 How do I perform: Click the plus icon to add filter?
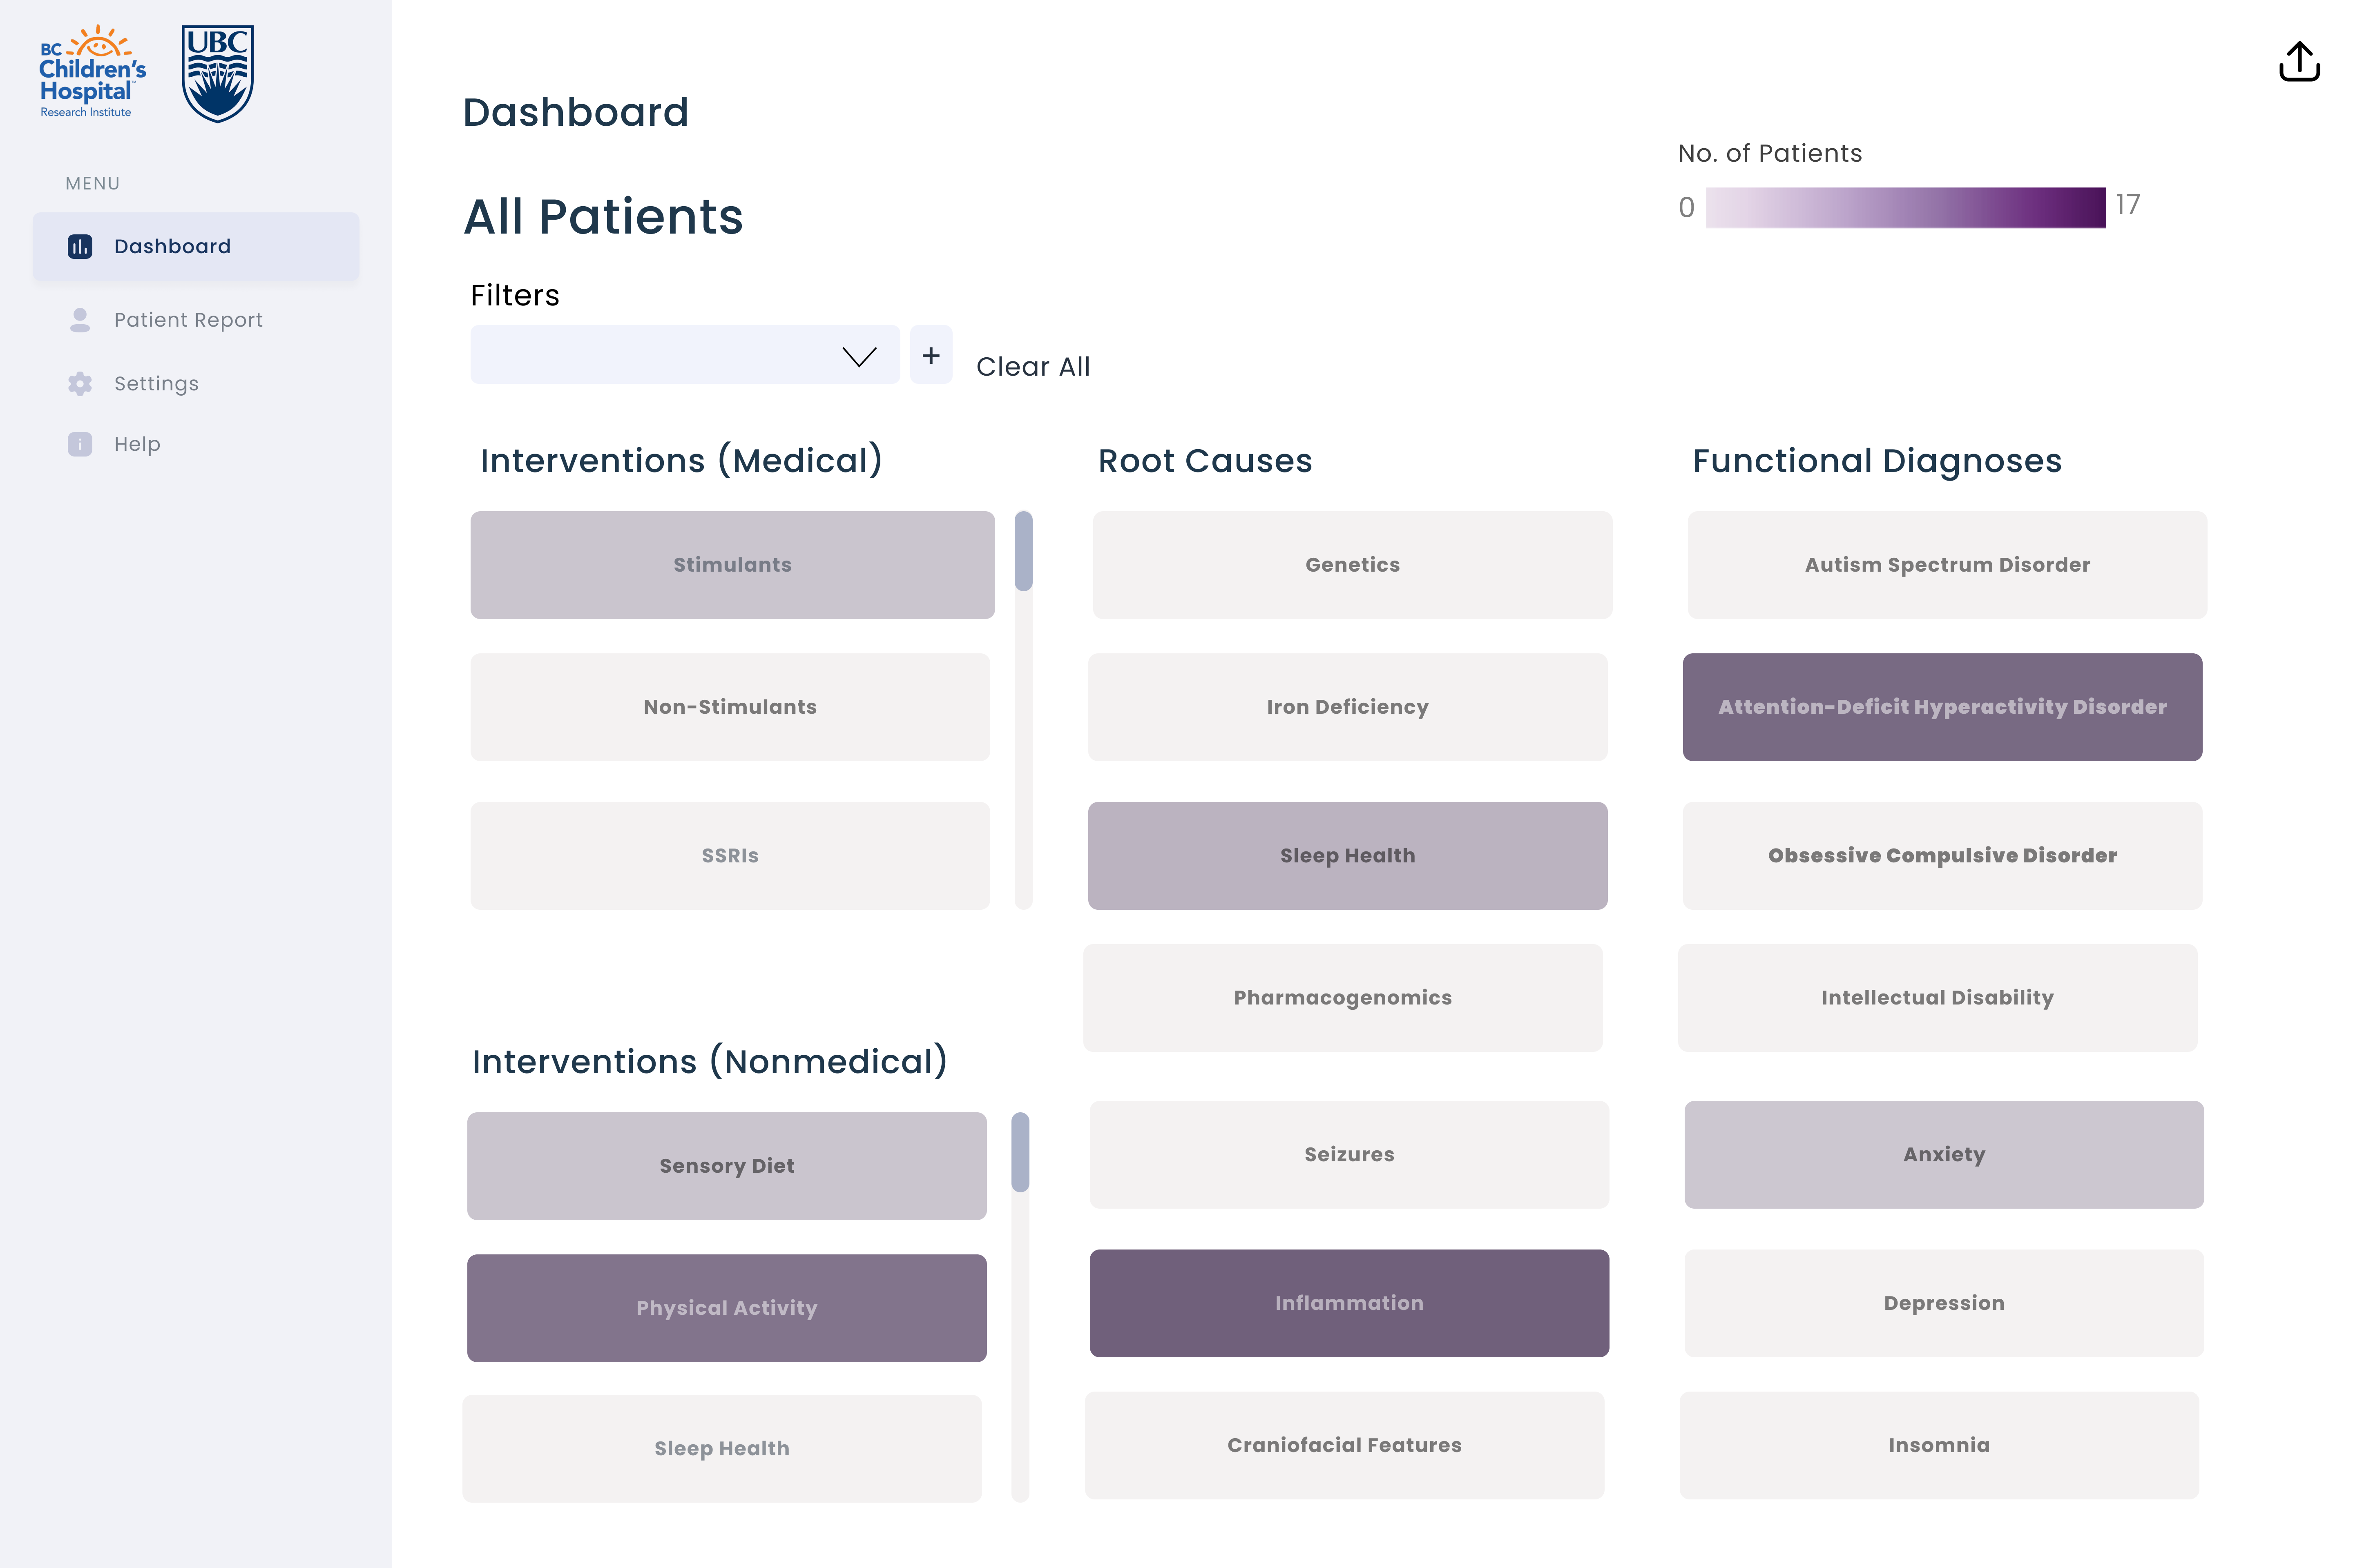[931, 355]
